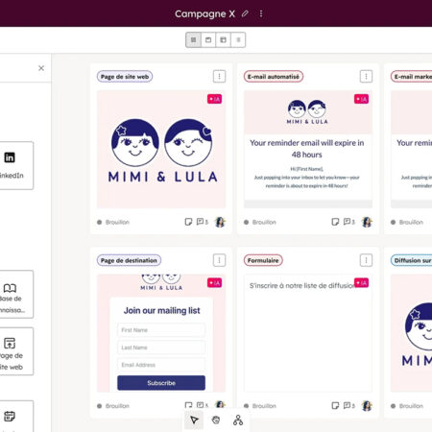The image size is (432, 432).
Task: Click Brouillon status on Formulaire card
Action: [260, 406]
